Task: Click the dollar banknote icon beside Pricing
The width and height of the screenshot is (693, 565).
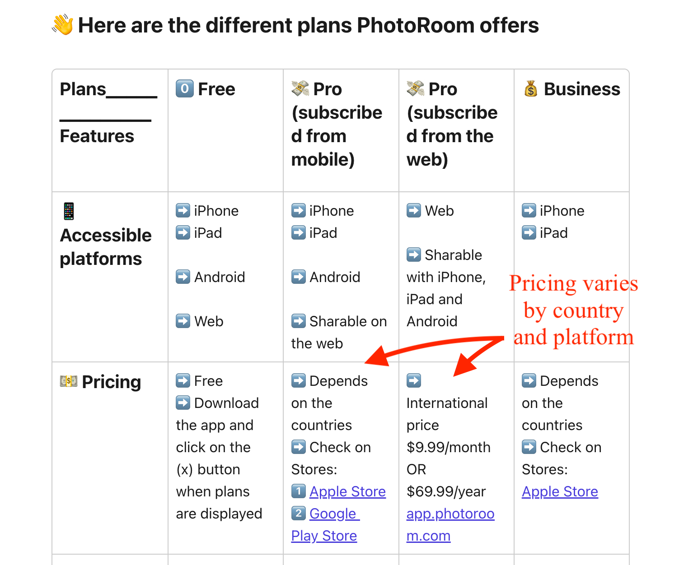Action: (x=69, y=381)
